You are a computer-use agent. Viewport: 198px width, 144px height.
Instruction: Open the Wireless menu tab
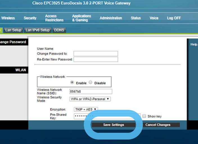(8, 18)
